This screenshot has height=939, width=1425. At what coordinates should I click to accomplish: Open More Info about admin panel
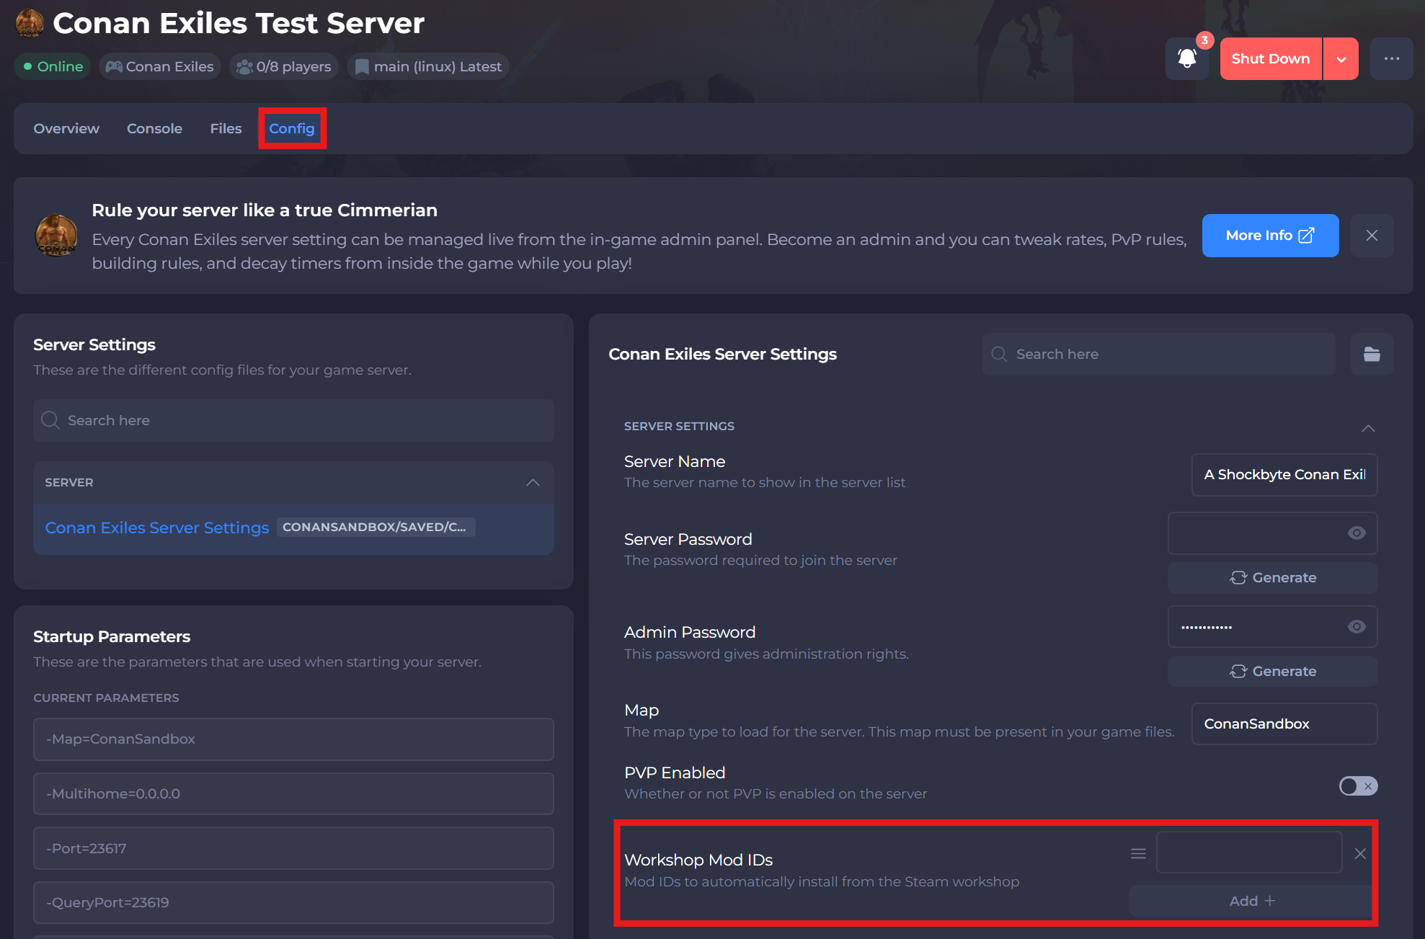click(1270, 236)
